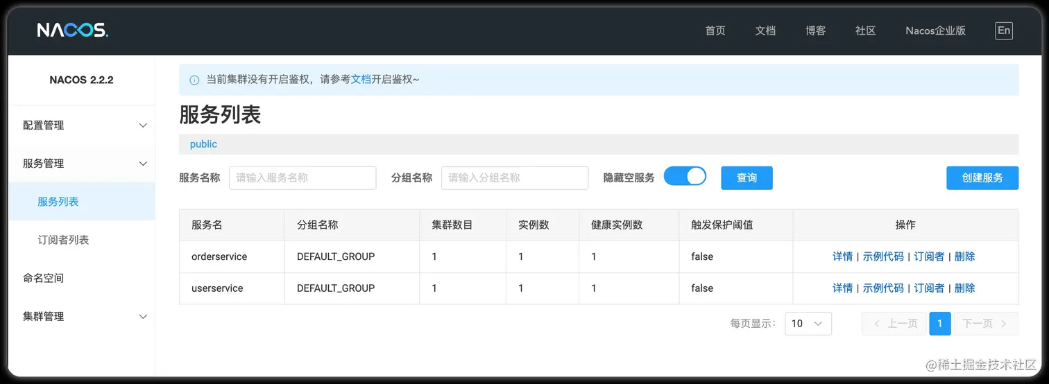The height and width of the screenshot is (384, 1049).
Task: Open Nacos企业版 in the top navigation
Action: point(935,30)
